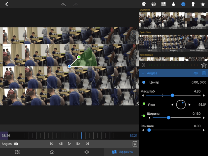Open the star favorites category at top
Viewport: 208px width, 156px height.
pos(202,4)
